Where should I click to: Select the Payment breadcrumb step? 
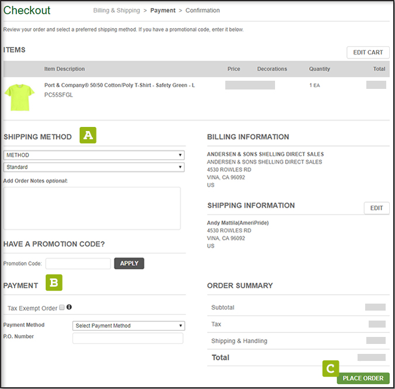tap(163, 11)
